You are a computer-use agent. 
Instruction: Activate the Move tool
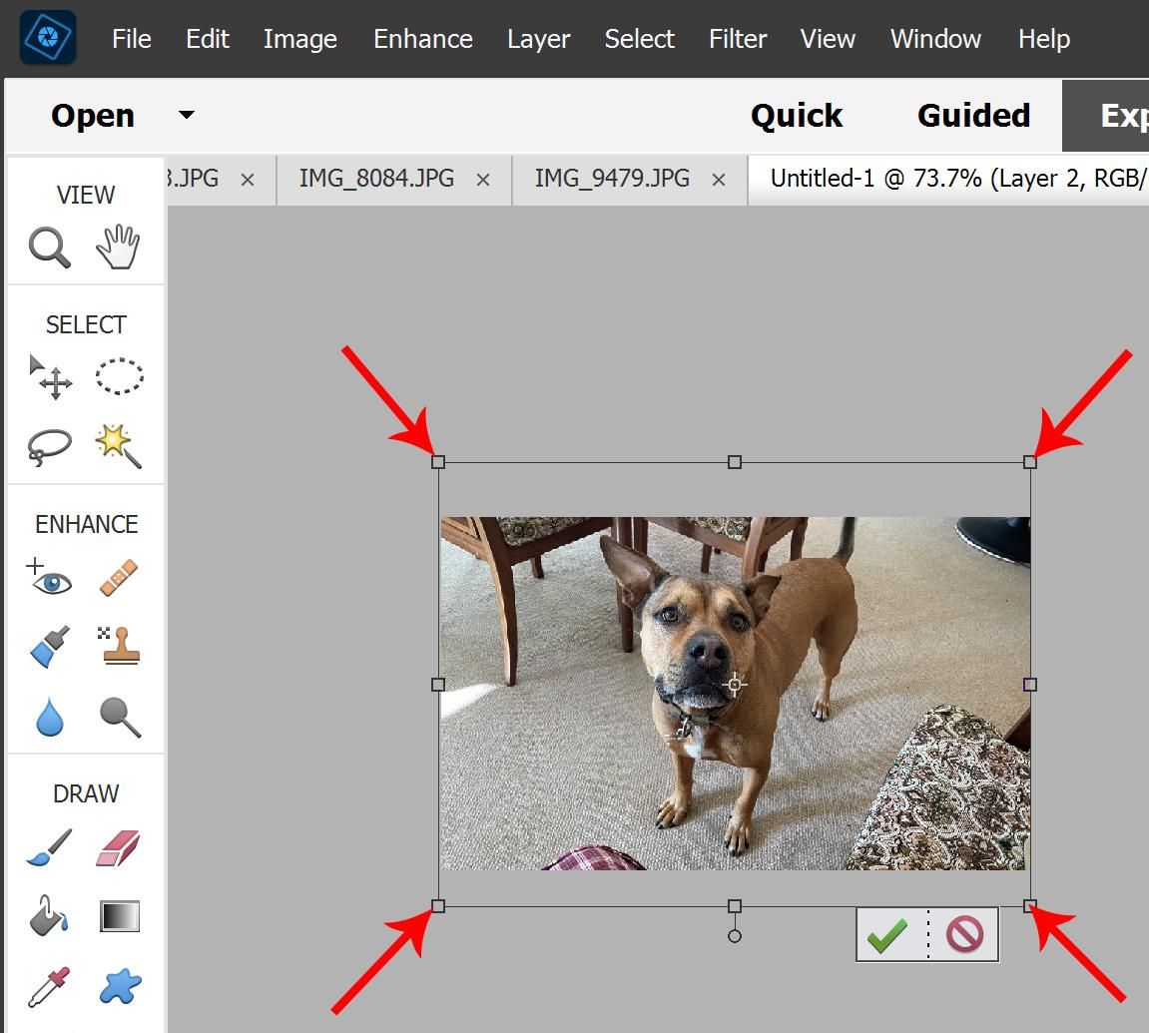pos(48,377)
